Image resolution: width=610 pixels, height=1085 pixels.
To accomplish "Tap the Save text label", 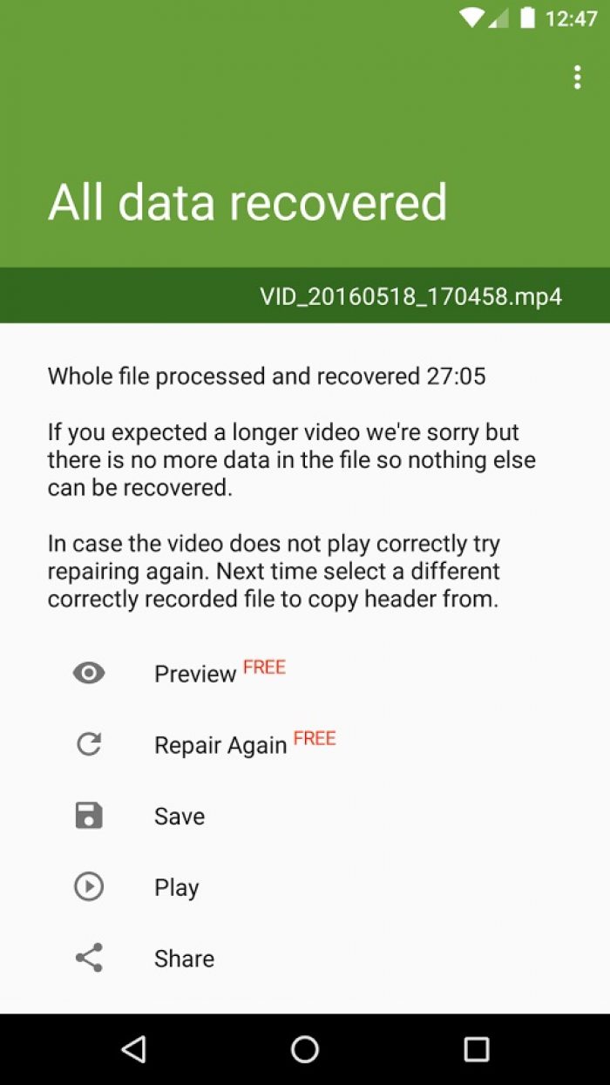I will click(x=180, y=817).
